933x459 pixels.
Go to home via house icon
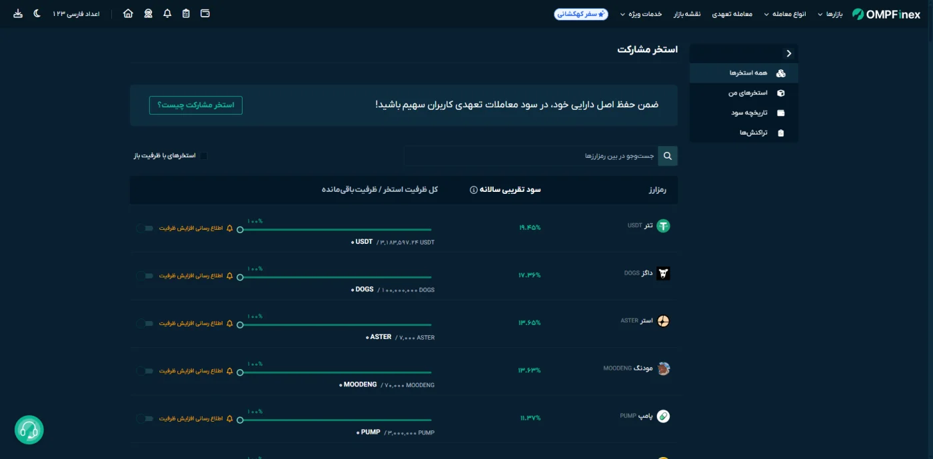point(128,13)
